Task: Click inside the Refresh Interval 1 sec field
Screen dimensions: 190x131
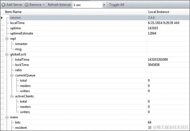Action: (x=87, y=5)
